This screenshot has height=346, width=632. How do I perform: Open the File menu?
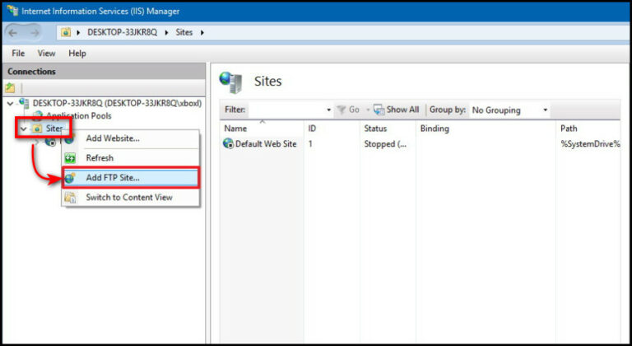pyautogui.click(x=18, y=54)
